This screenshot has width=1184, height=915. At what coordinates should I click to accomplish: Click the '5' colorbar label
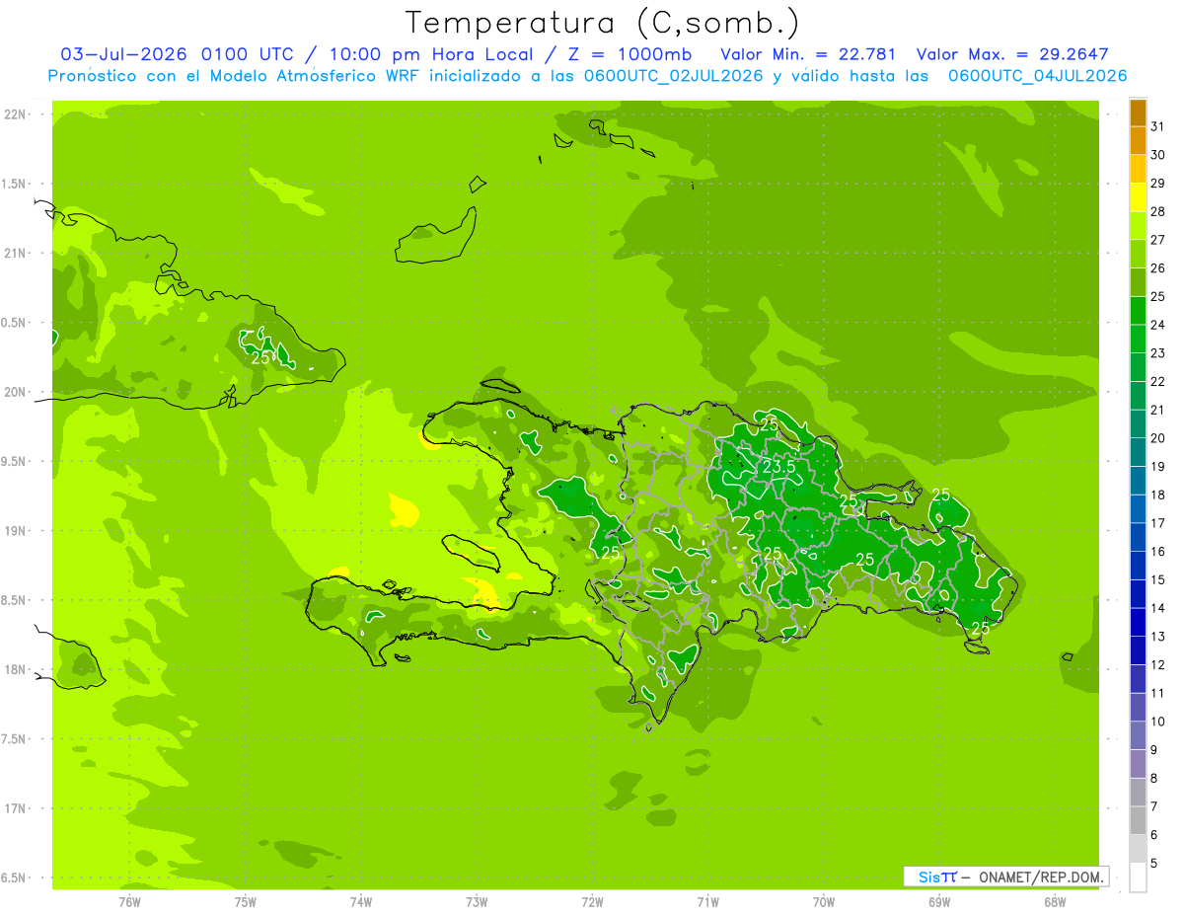[x=1154, y=863]
